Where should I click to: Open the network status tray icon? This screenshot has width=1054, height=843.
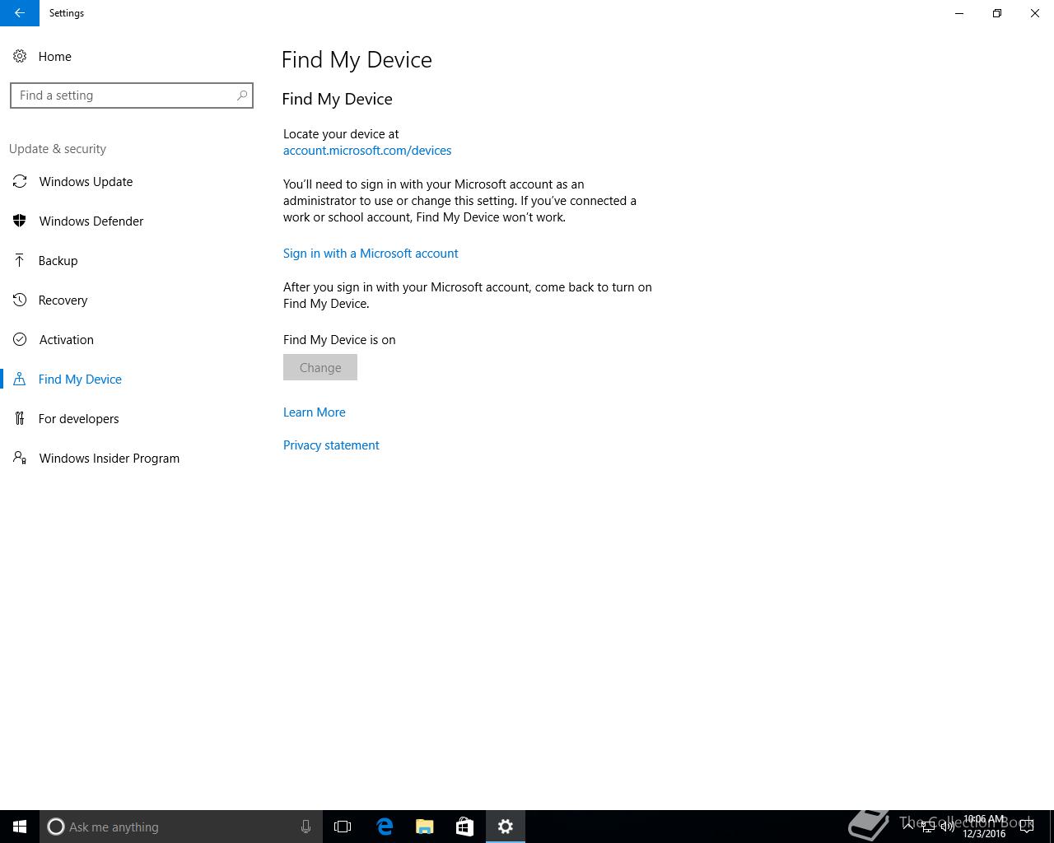coord(928,827)
